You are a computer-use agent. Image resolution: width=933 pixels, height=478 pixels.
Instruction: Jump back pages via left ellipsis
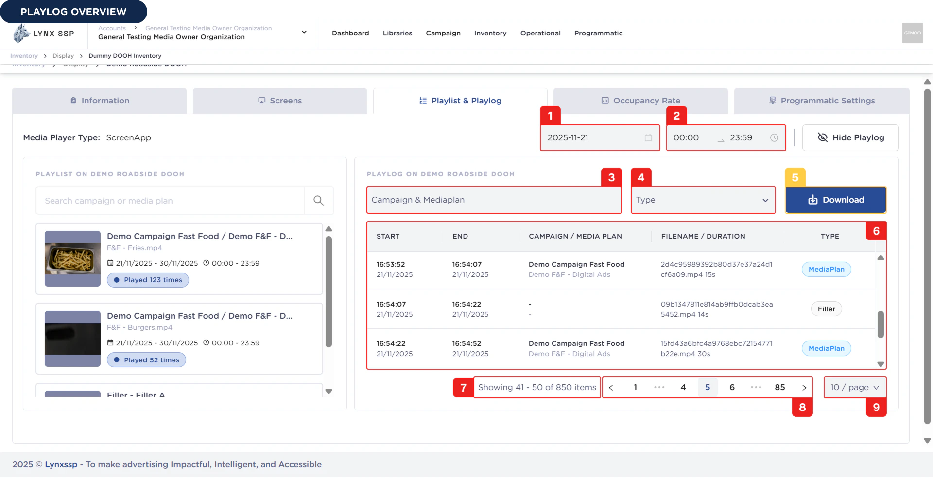point(659,388)
